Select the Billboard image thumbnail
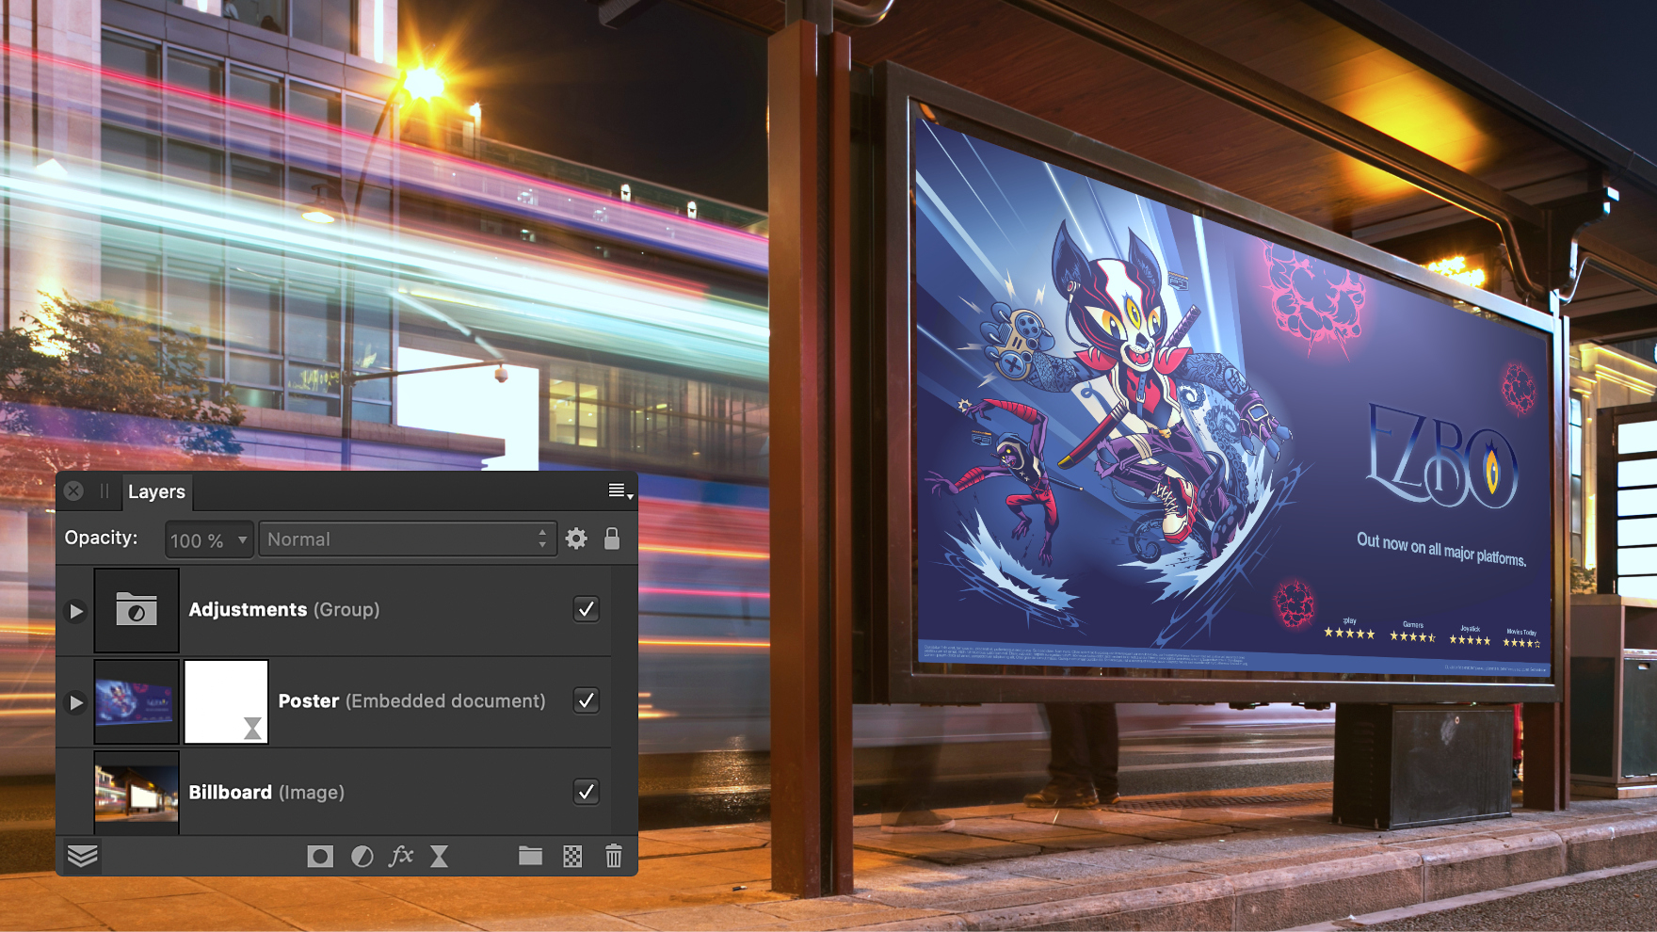The image size is (1657, 932). coord(137,793)
